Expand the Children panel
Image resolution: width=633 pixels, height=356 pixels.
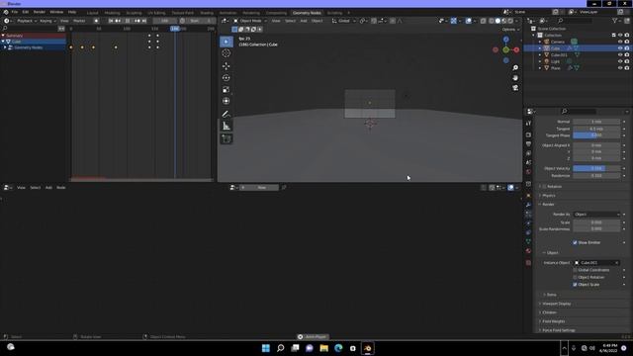[550, 312]
